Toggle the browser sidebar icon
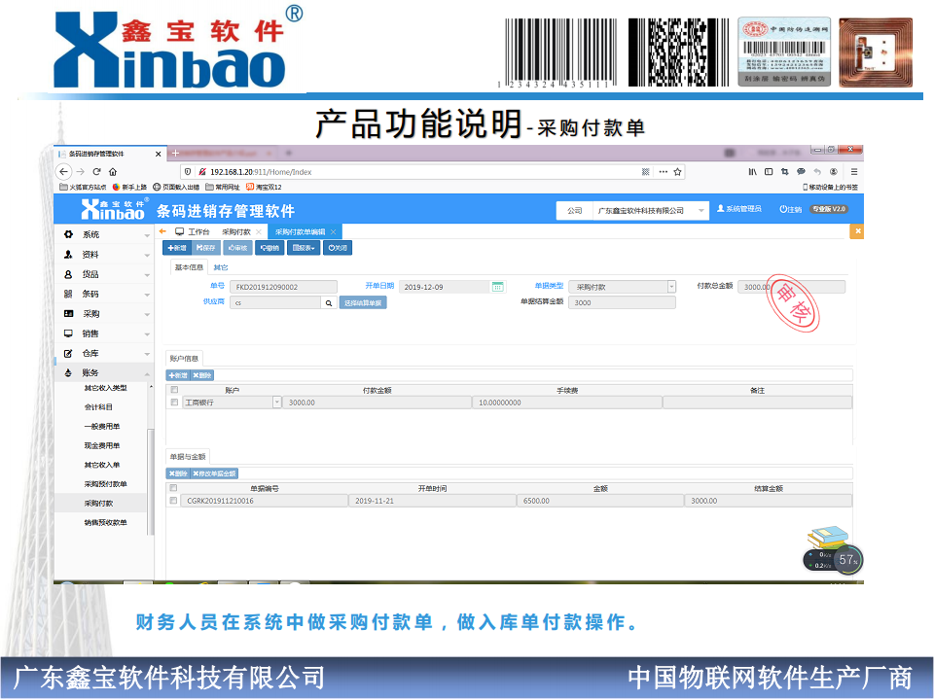 tap(769, 172)
